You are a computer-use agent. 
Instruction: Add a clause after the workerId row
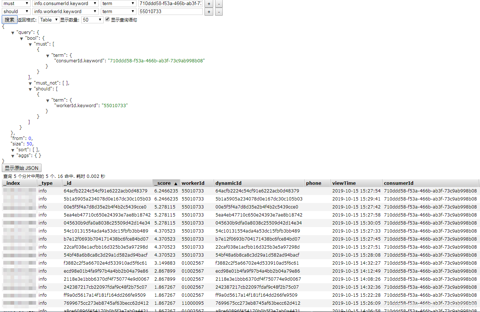[x=209, y=12]
